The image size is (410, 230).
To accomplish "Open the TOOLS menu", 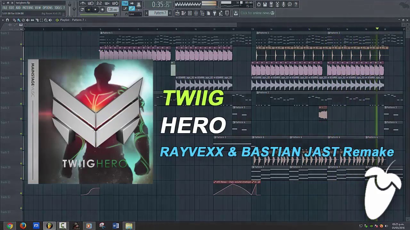I will pyautogui.click(x=58, y=8).
